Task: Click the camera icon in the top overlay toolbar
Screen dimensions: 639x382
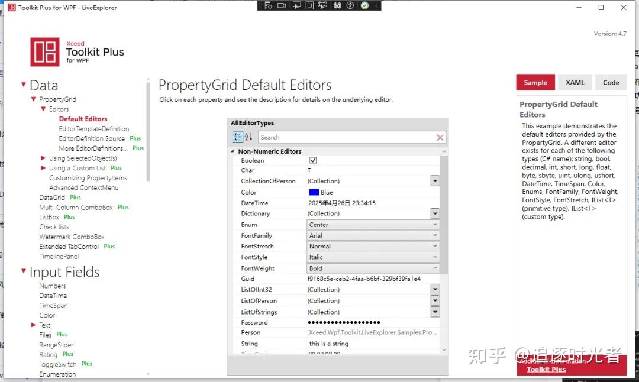Action: pyautogui.click(x=281, y=5)
